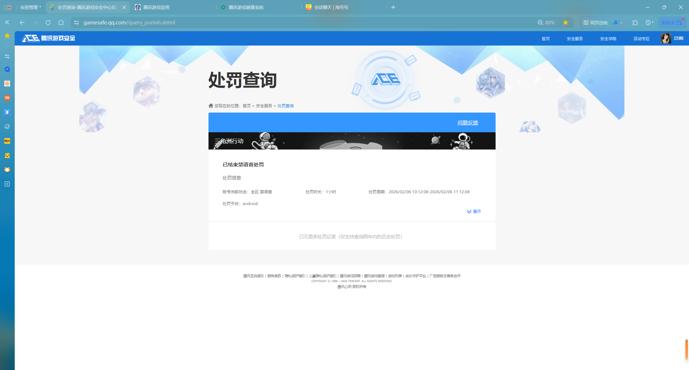Expand punishment details with 展开
Image resolution: width=689 pixels, height=370 pixels.
(474, 212)
